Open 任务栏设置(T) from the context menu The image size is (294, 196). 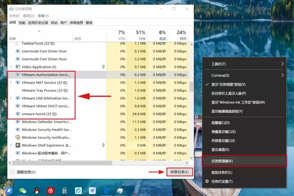244,181
